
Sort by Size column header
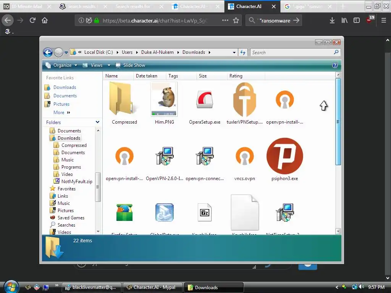[x=212, y=76]
